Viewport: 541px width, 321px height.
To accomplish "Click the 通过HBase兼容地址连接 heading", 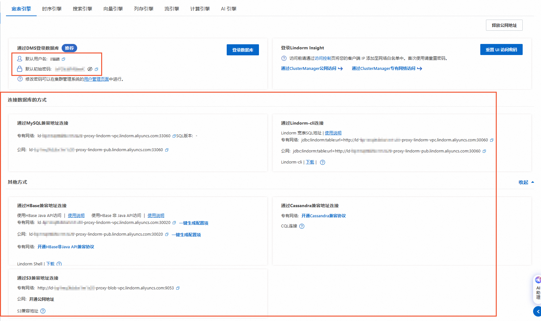I will [42, 206].
